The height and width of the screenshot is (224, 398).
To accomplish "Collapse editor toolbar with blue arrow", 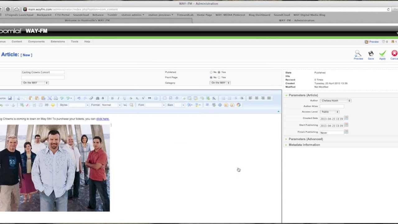I will pyautogui.click(x=278, y=111).
